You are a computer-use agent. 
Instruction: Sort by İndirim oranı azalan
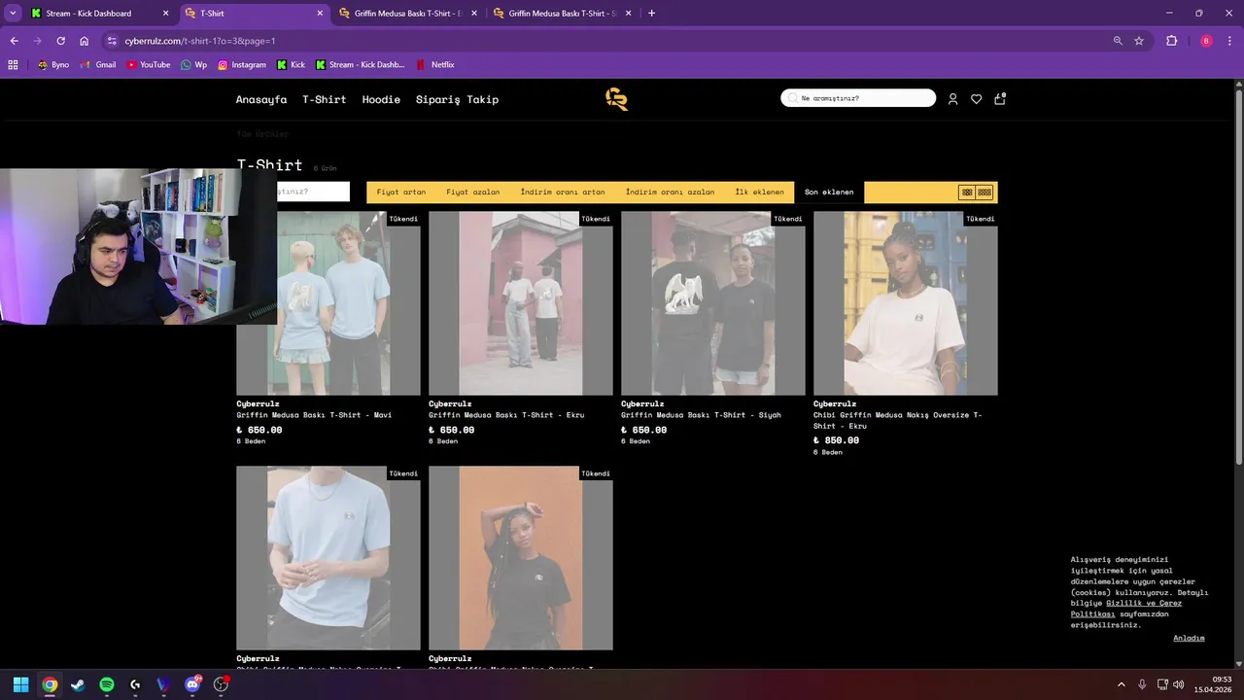click(x=670, y=192)
